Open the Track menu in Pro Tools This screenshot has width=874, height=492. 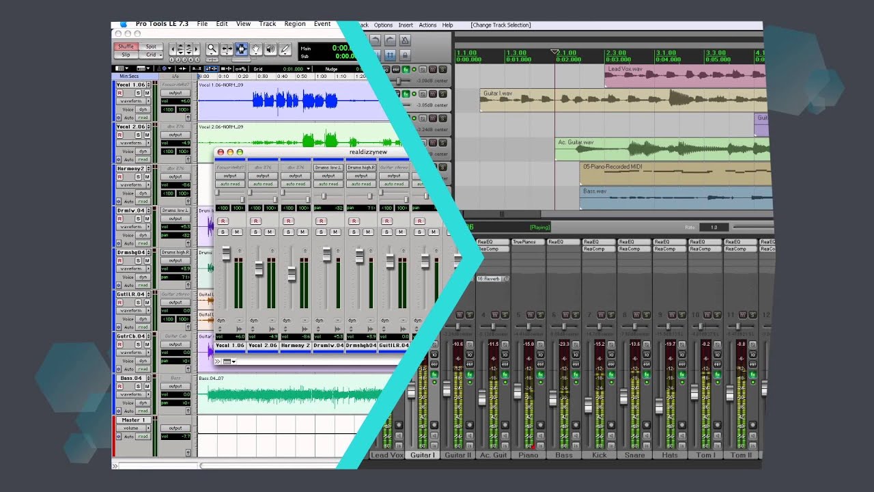coord(268,24)
